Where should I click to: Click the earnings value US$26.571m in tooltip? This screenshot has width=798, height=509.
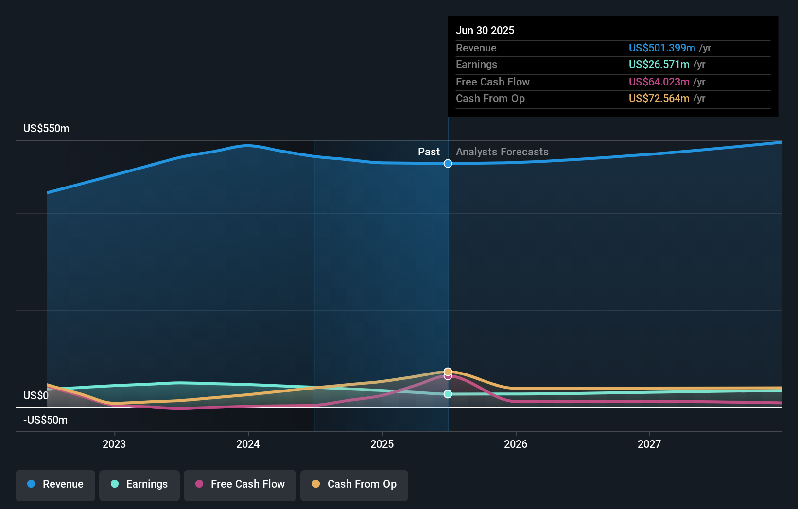click(659, 64)
